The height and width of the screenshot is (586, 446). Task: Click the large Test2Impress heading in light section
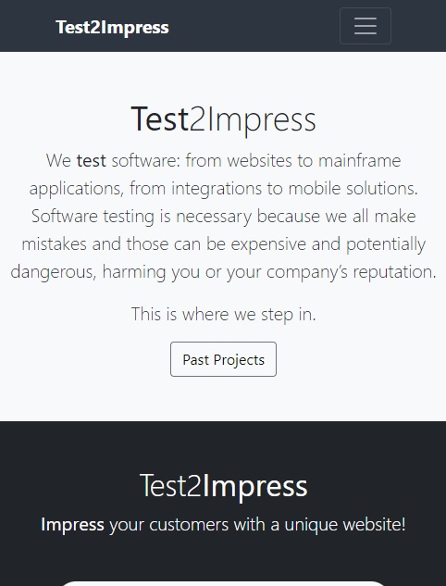click(x=223, y=119)
